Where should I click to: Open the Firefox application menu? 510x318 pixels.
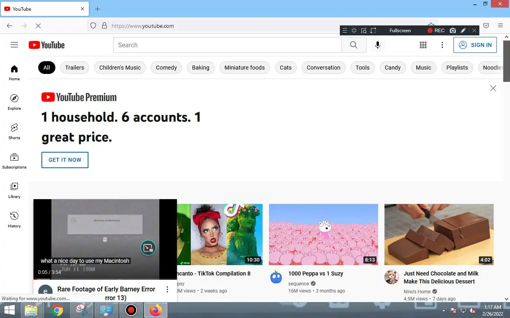500,25
